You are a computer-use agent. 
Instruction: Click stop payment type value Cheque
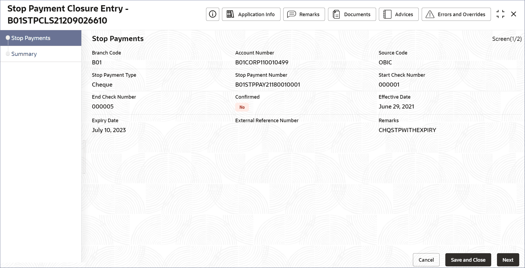coord(102,85)
